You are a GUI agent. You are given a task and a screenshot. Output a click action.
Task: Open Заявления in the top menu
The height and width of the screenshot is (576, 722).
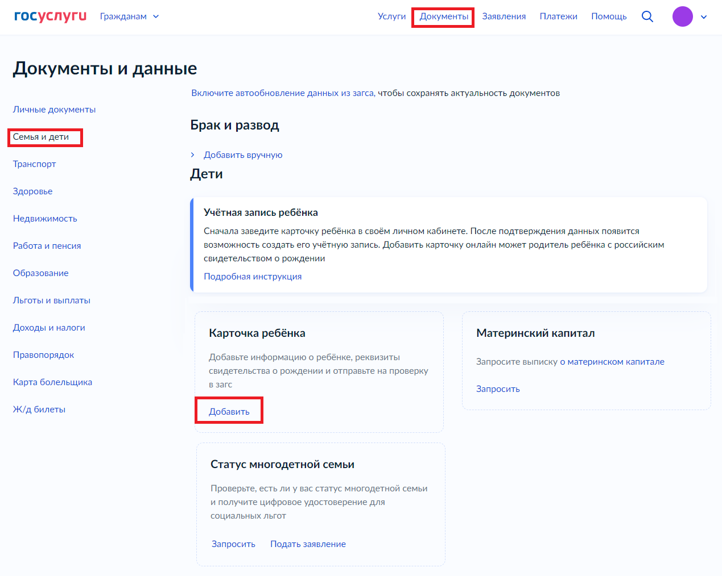coord(504,16)
